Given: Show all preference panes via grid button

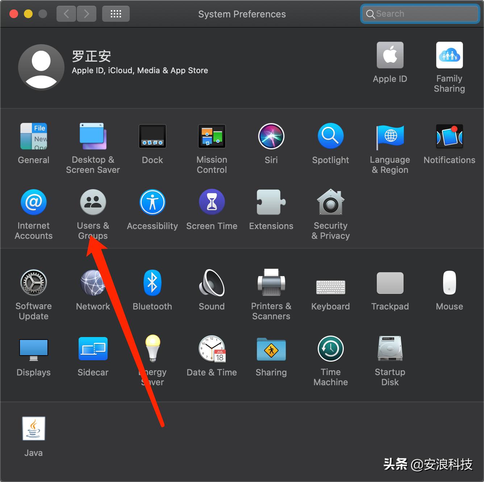Looking at the screenshot, I should point(116,13).
